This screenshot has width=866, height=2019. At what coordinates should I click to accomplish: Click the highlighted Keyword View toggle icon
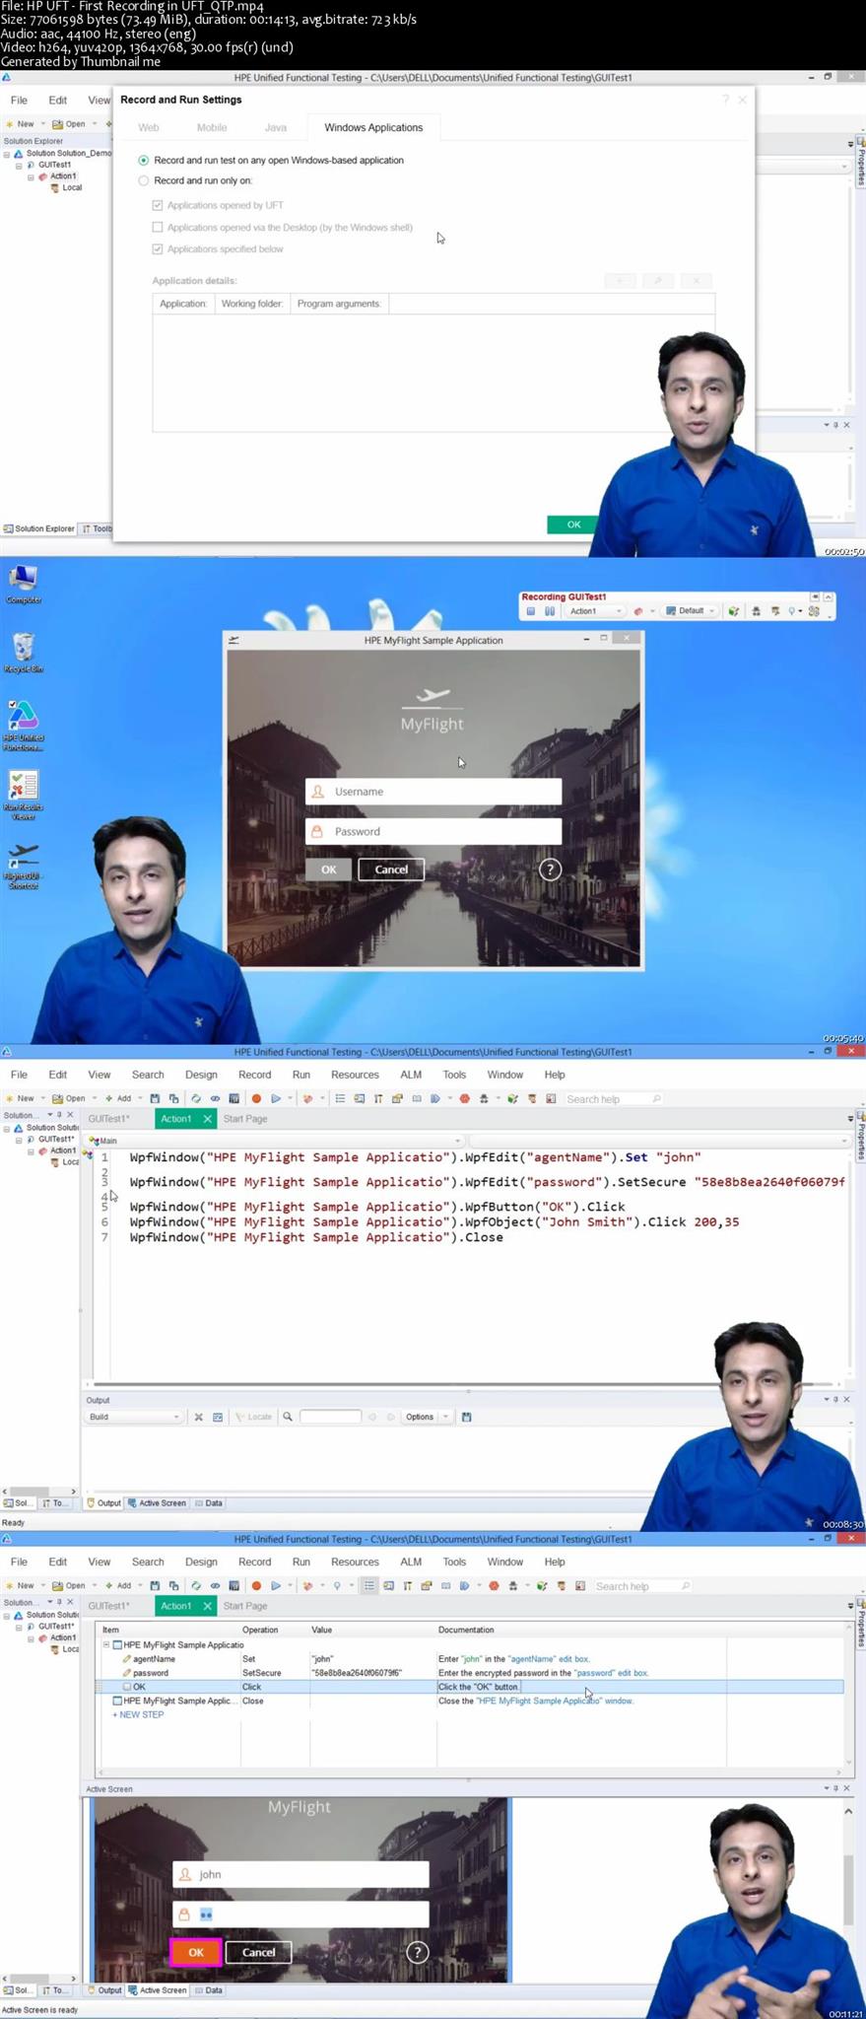(x=369, y=1585)
